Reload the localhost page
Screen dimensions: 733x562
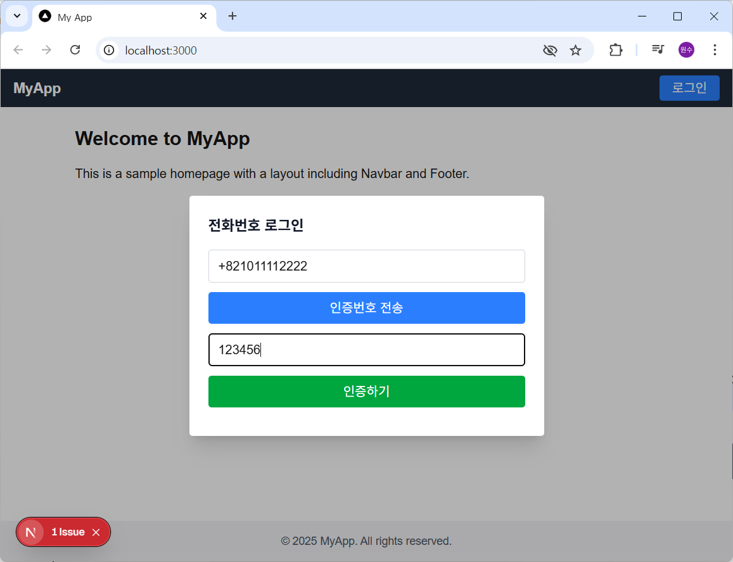click(x=75, y=50)
